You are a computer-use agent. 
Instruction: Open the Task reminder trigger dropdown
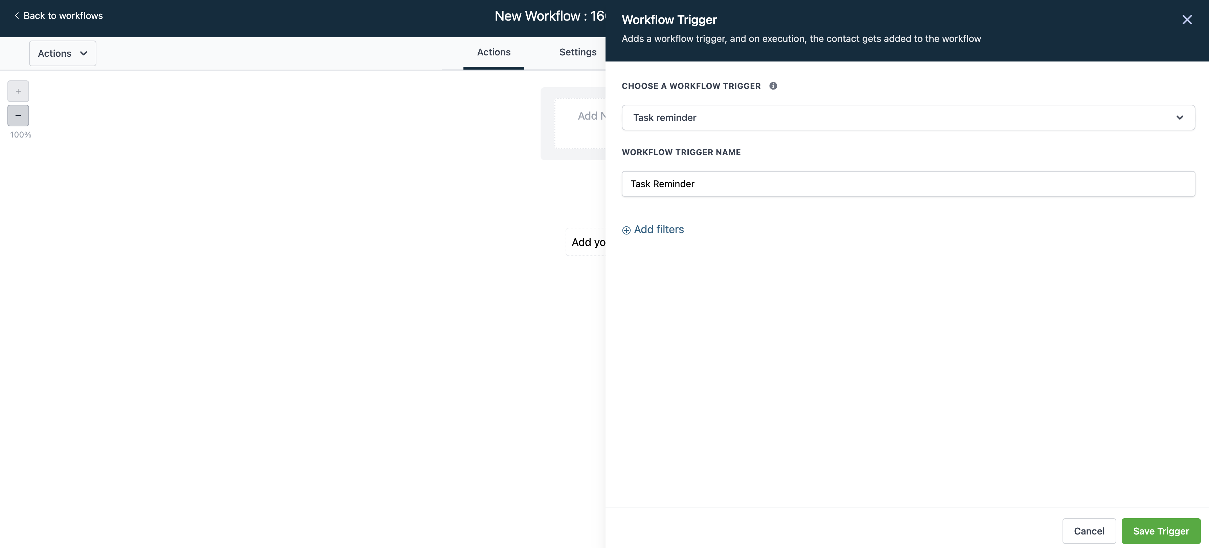(x=892, y=118)
